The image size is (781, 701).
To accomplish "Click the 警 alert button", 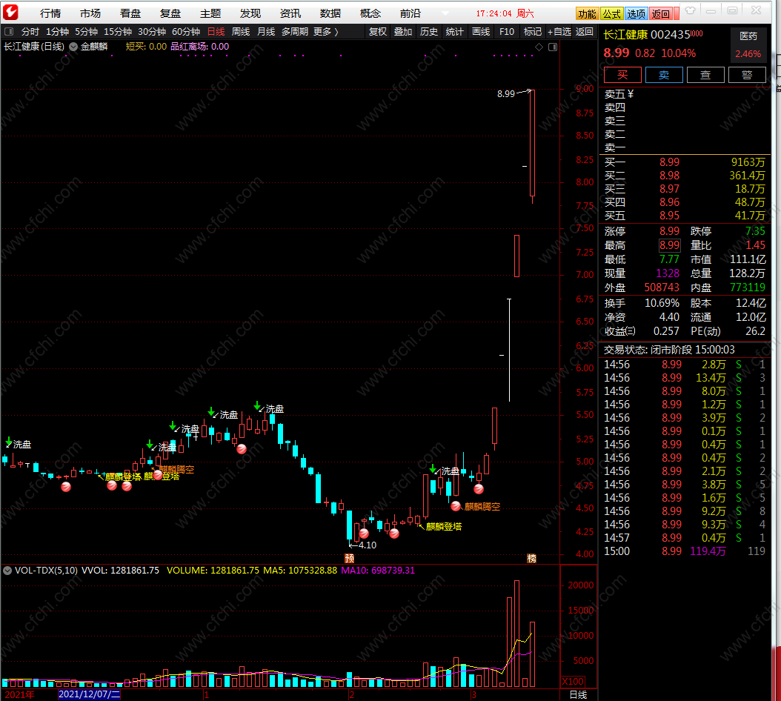I will click(x=747, y=75).
